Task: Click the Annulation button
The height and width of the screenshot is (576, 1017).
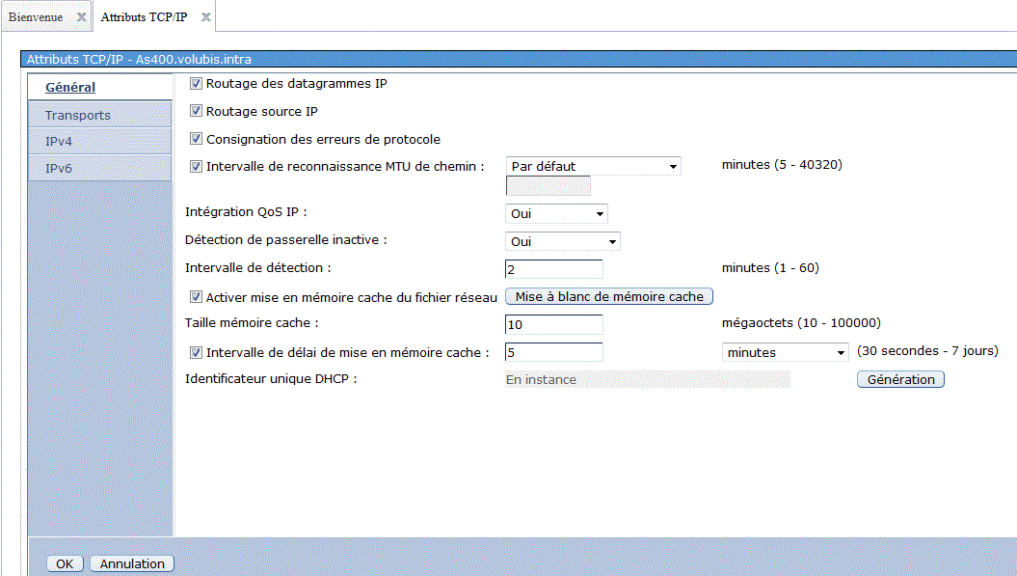Action: 132,563
